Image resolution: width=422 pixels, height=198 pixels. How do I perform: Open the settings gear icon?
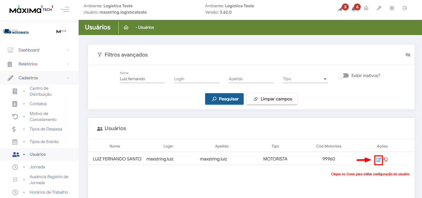tap(392, 9)
